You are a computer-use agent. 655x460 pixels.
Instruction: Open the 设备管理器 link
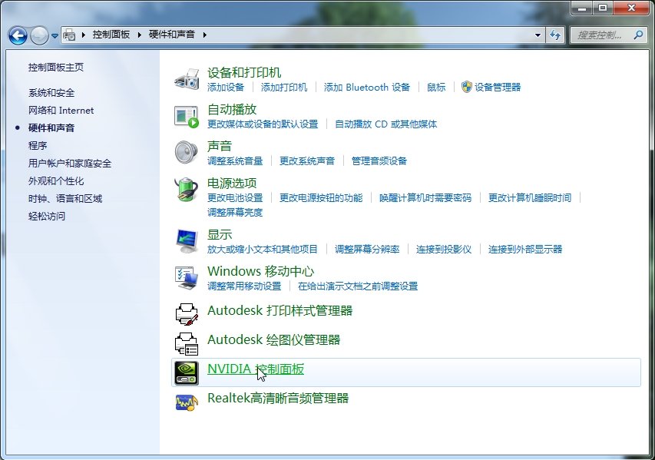498,88
